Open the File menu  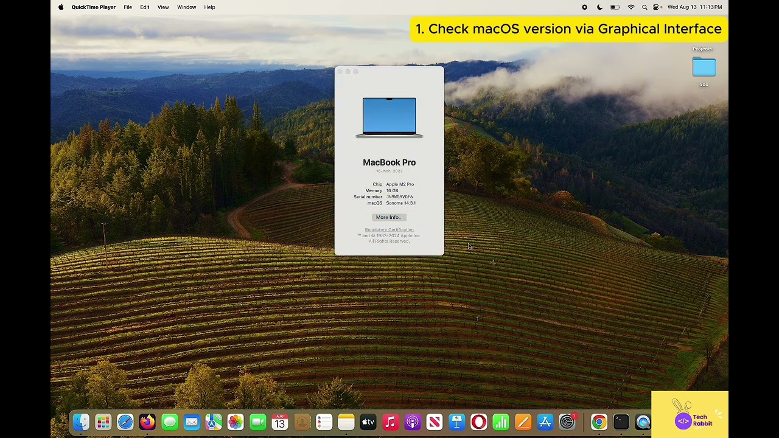[x=128, y=7]
